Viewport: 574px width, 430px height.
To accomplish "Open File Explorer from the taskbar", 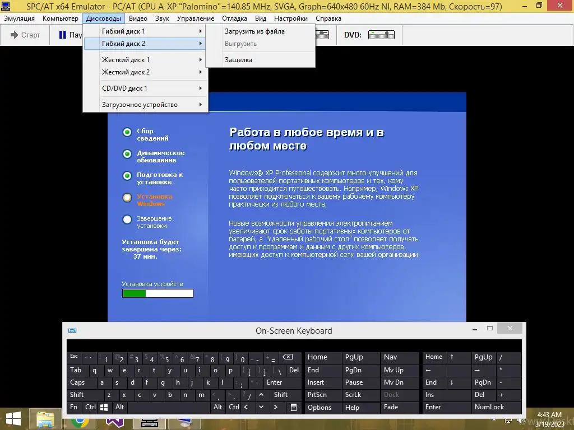I will pyautogui.click(x=45, y=419).
